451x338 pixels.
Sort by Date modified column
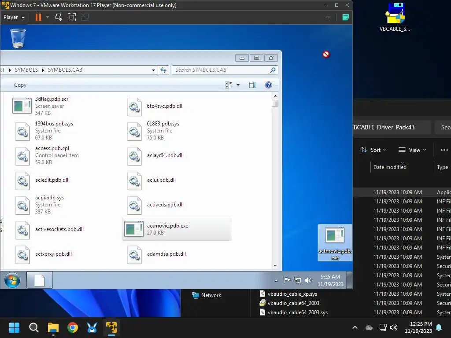click(x=390, y=167)
